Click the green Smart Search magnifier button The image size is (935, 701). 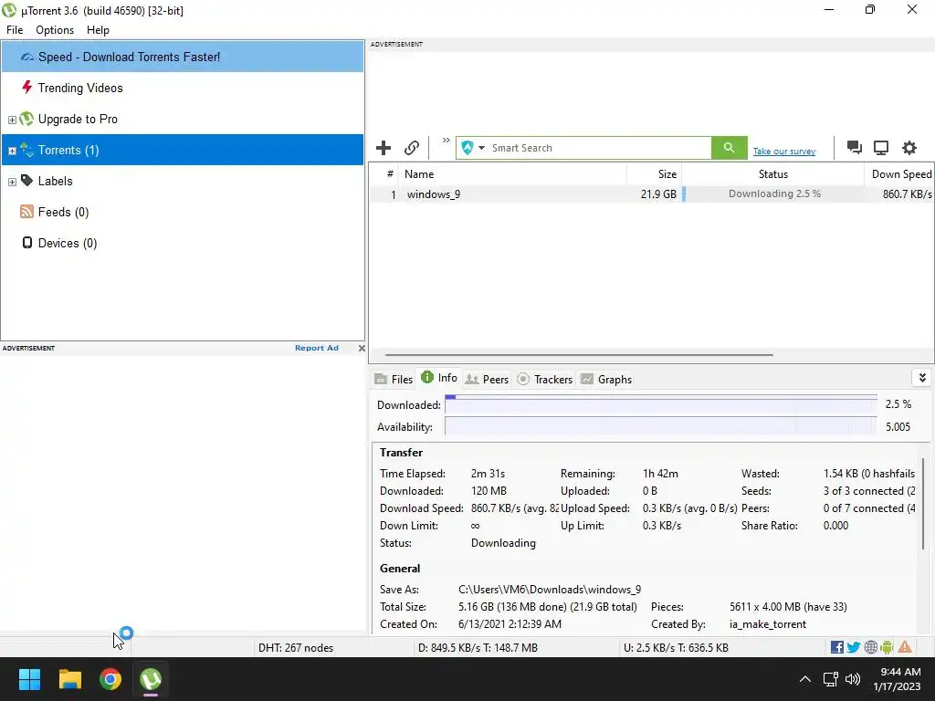pyautogui.click(x=729, y=148)
